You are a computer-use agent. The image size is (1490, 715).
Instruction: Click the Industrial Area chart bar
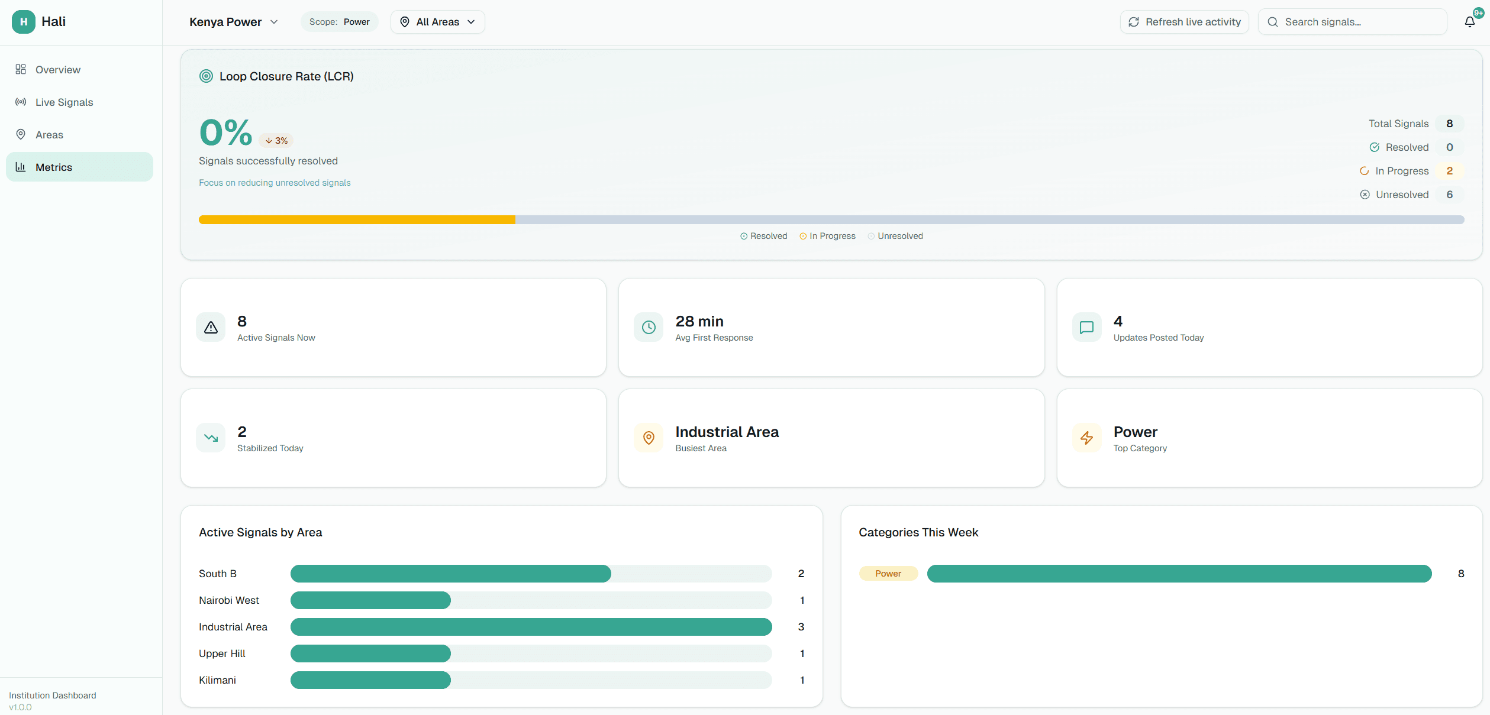(x=531, y=627)
